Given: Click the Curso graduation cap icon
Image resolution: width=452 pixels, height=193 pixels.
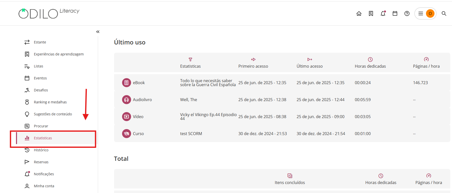Looking at the screenshot, I should tap(127, 134).
